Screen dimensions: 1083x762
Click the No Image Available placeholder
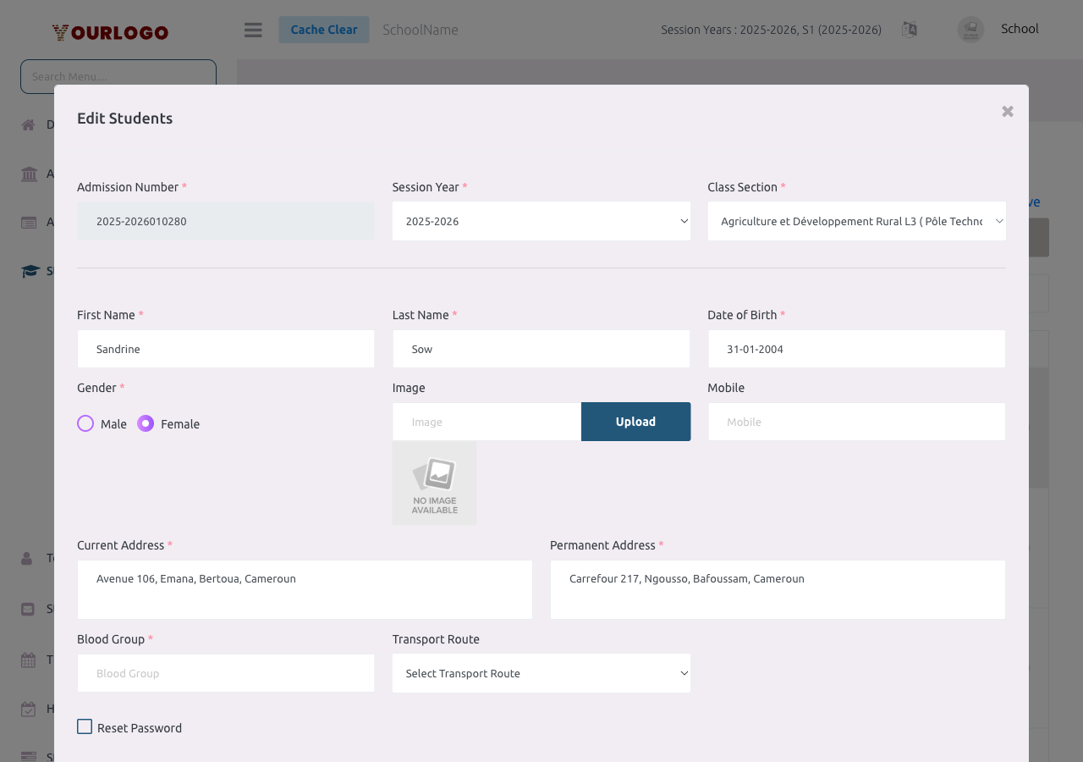pyautogui.click(x=434, y=483)
